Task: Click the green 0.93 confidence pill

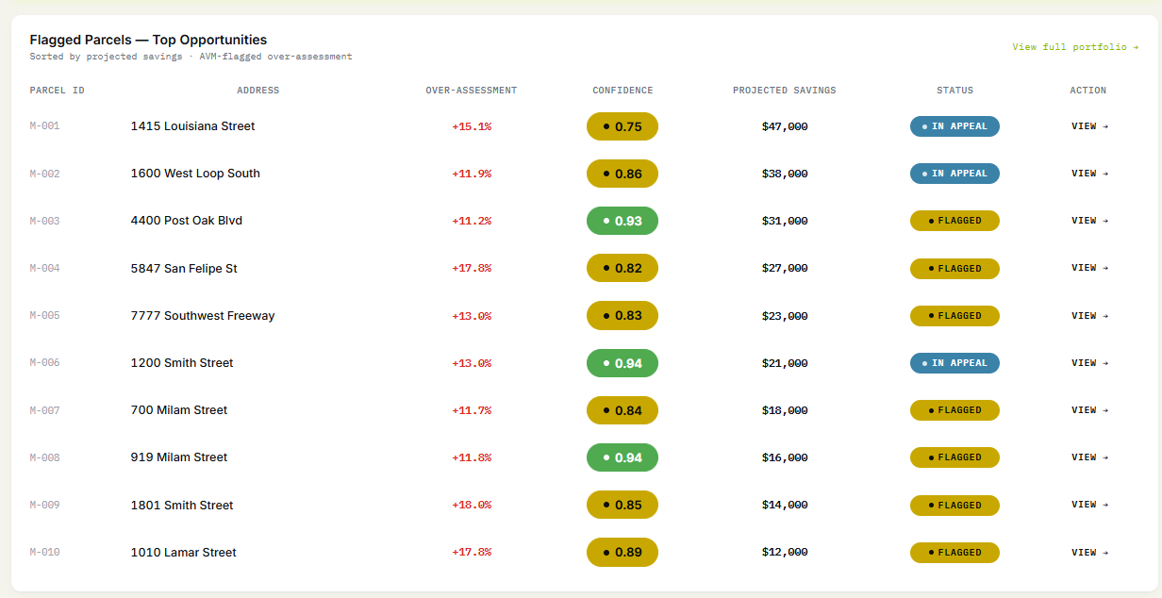Action: [622, 221]
